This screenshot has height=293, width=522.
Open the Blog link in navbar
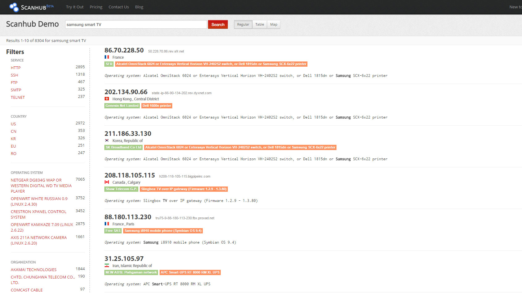(139, 7)
